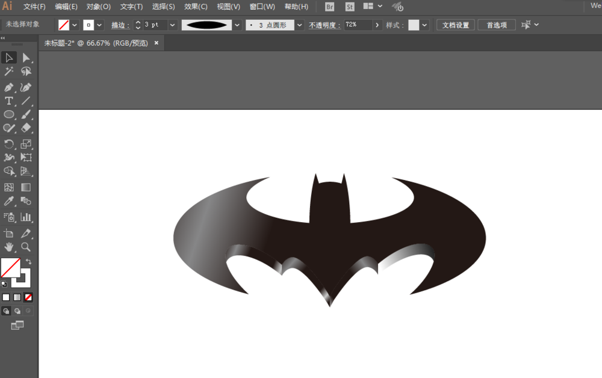Open the 样式 style dropdown

point(424,25)
